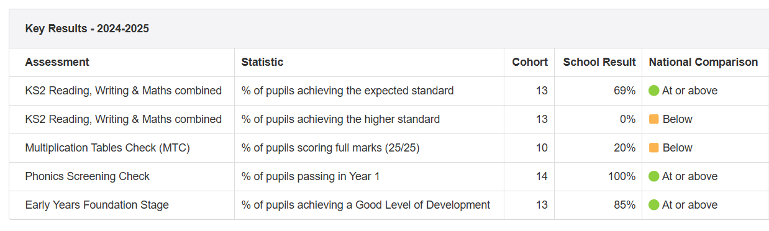Select the Phonics Screening Check cell
The image size is (769, 231).
click(88, 176)
